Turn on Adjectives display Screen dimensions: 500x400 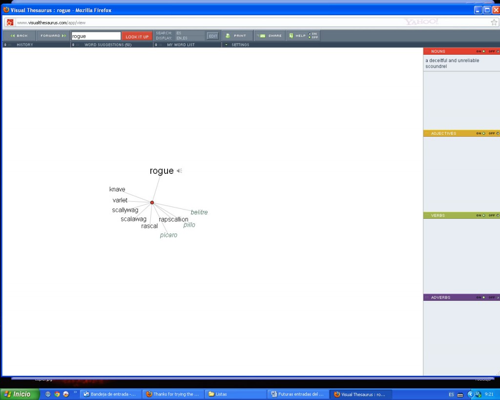click(x=483, y=133)
